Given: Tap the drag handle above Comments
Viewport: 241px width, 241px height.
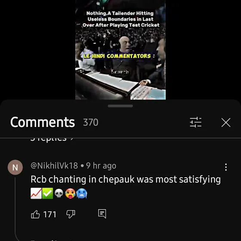Looking at the screenshot, I should click(x=120, y=106).
